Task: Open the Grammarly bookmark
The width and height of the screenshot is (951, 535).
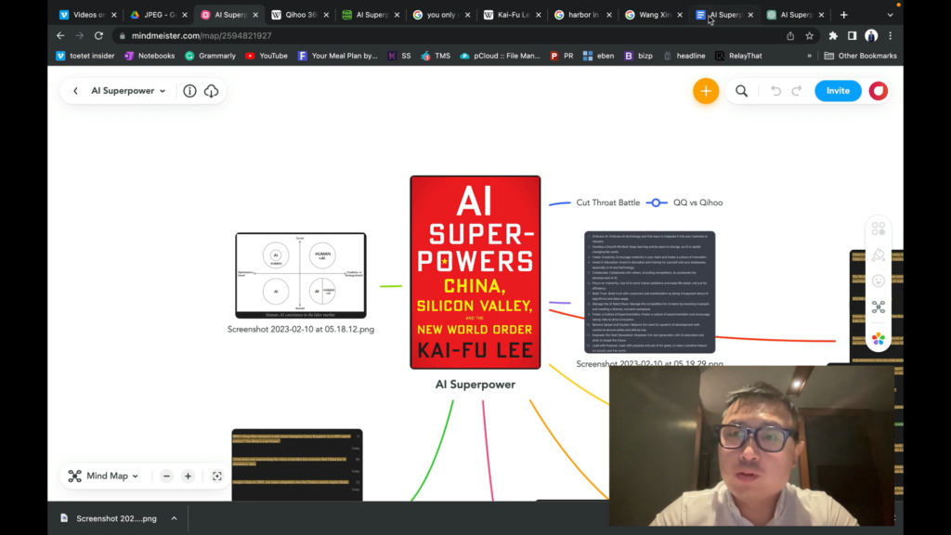Action: click(210, 56)
